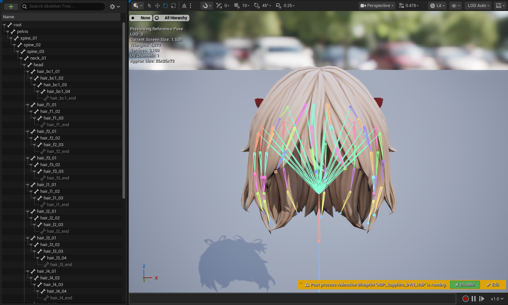The image size is (508, 305).
Task: Collapse hair_f1_01 bone branch
Action: 28,105
